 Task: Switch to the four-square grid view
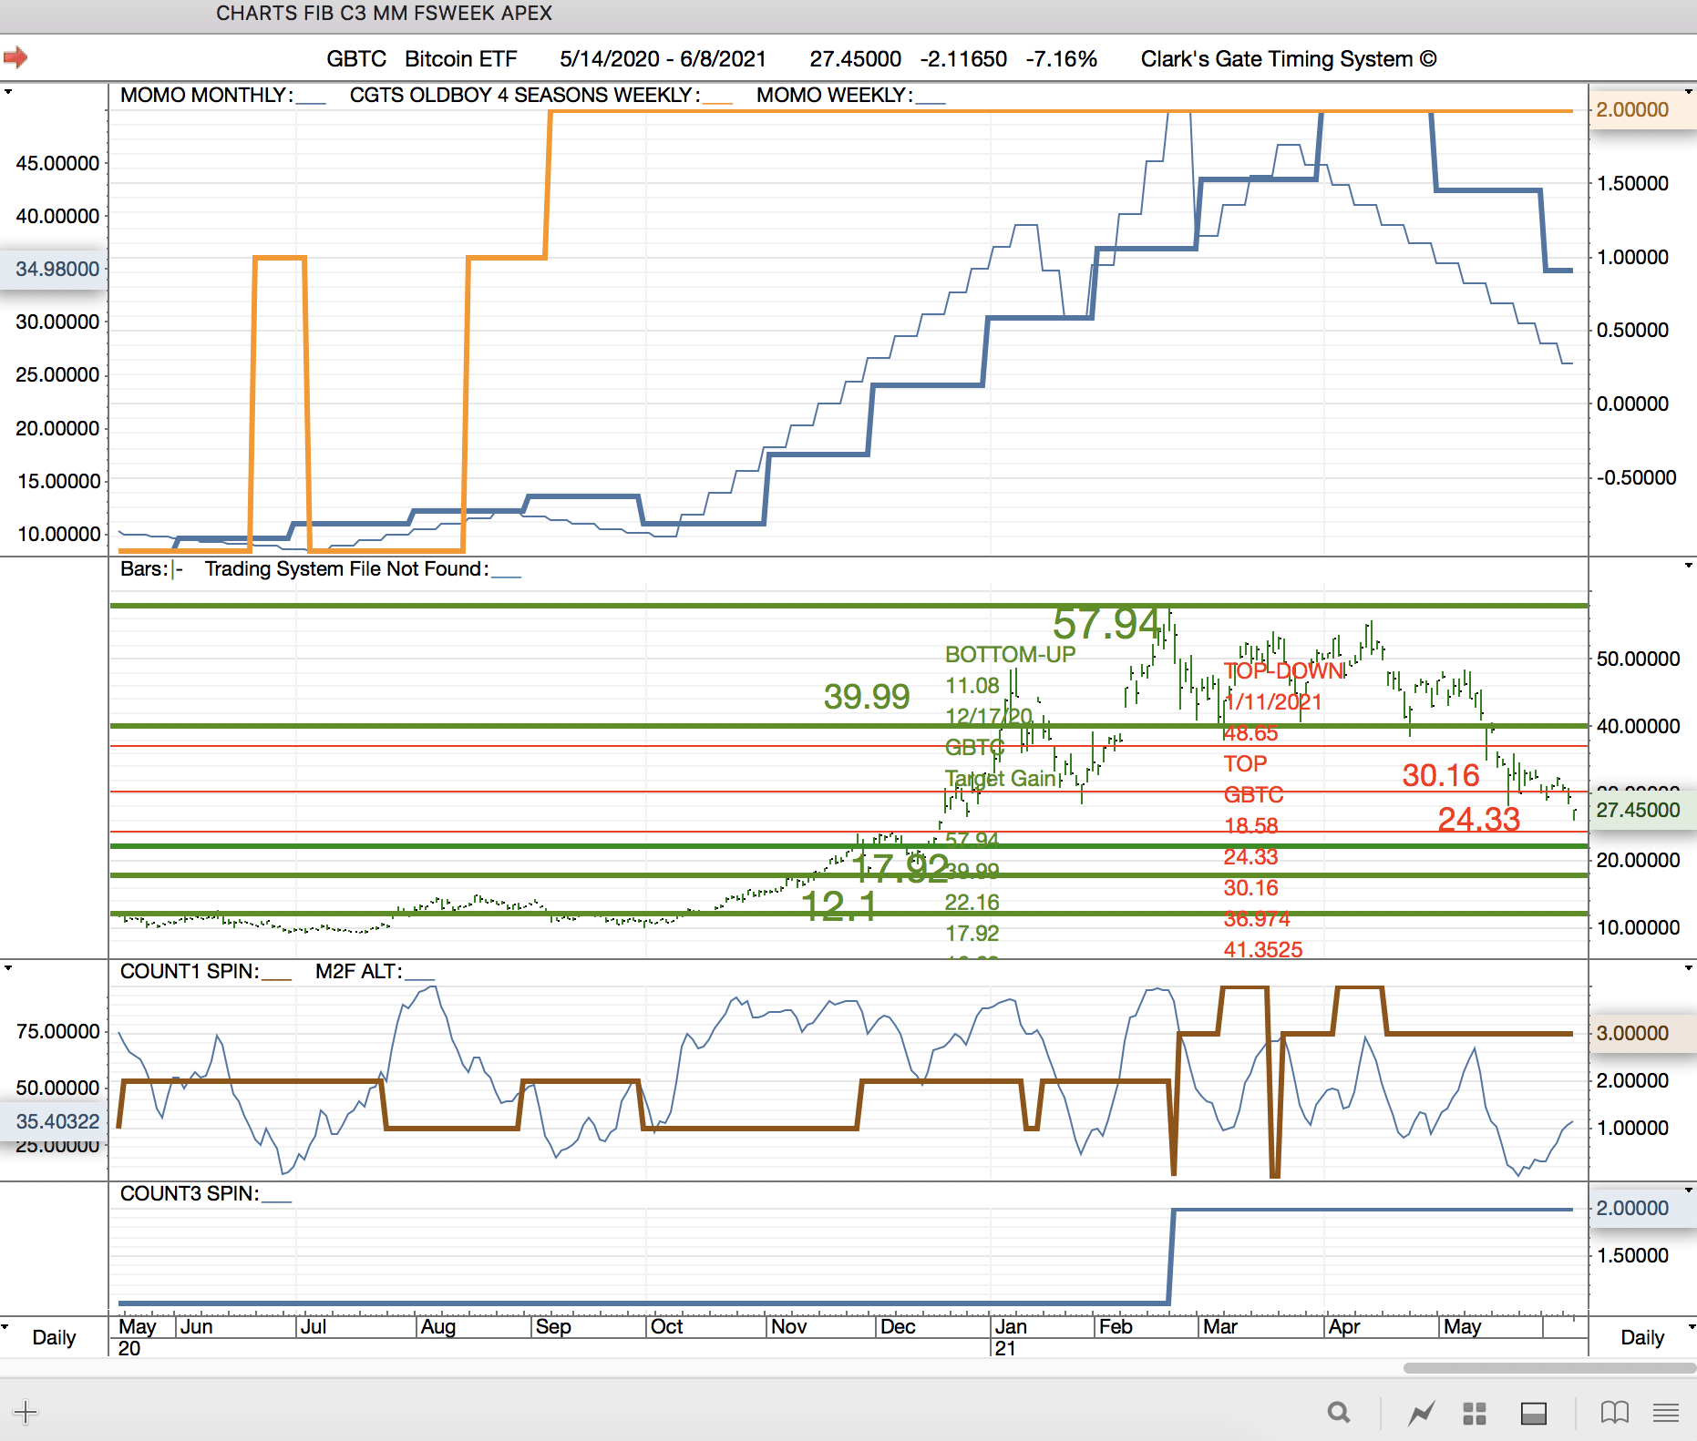[1475, 1413]
